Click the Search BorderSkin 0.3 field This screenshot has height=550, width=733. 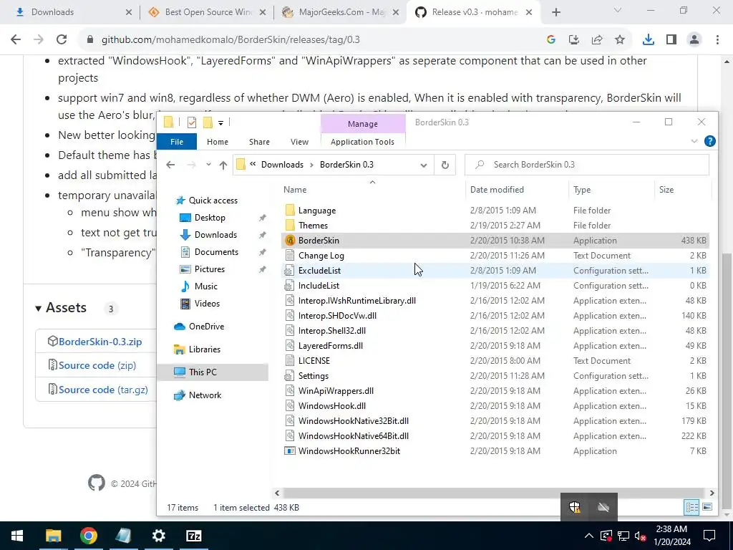[587, 165]
